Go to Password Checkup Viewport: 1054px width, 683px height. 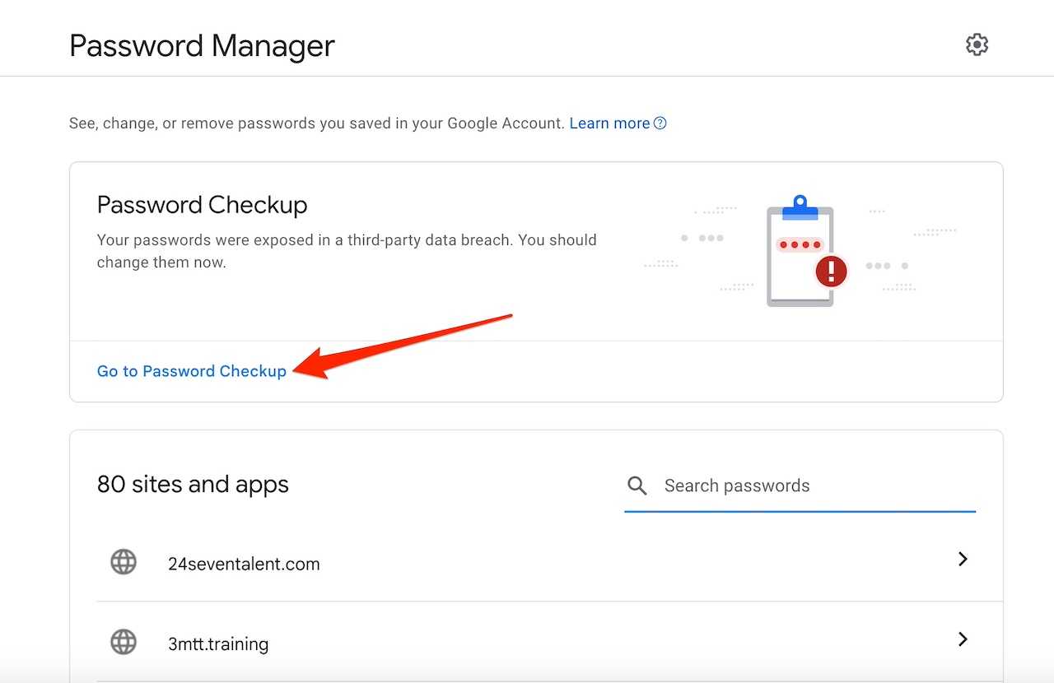pos(192,371)
